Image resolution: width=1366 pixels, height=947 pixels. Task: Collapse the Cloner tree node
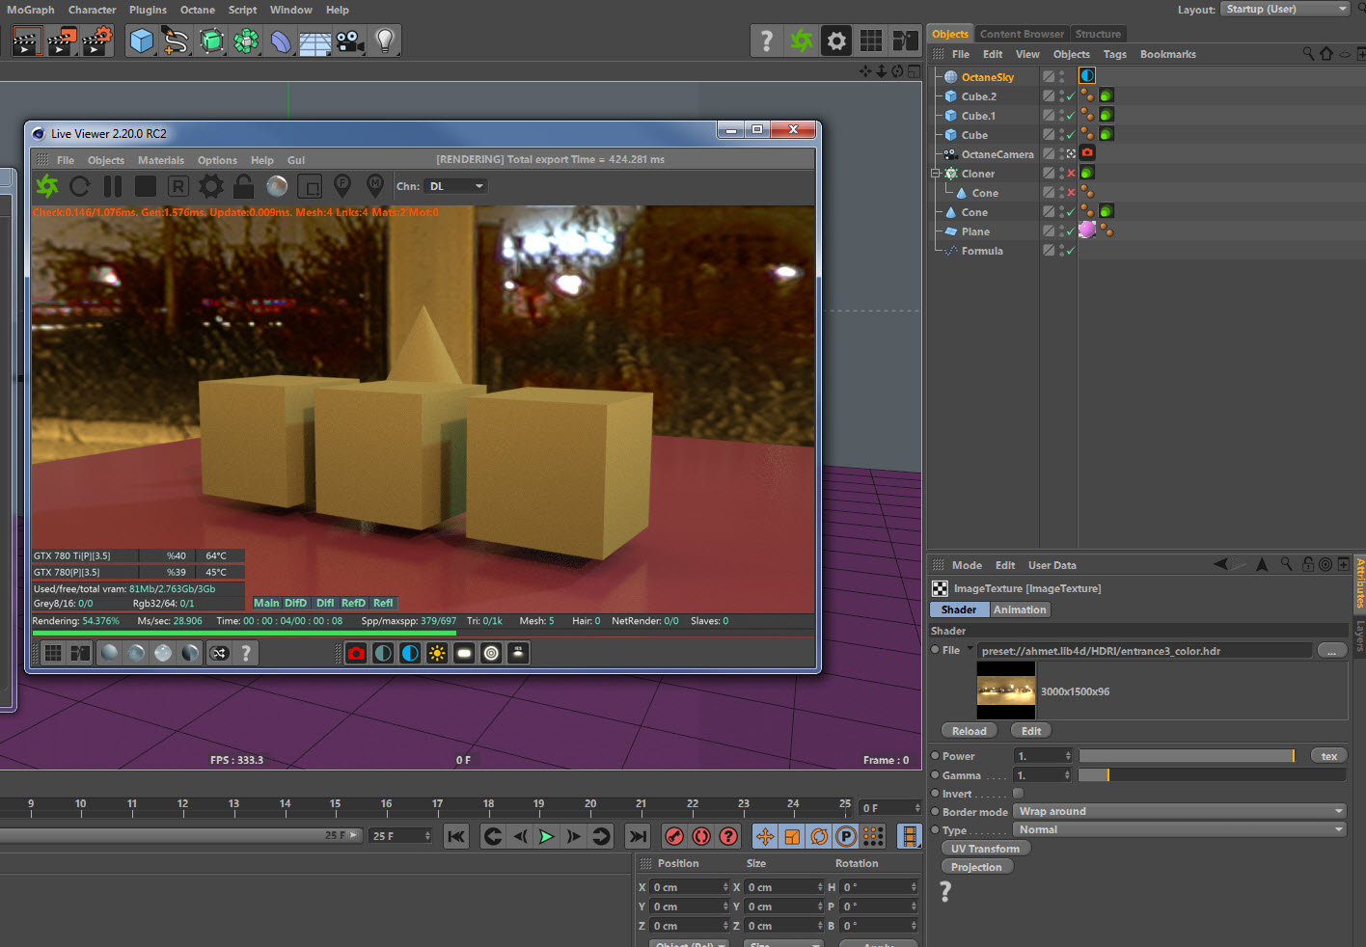(935, 174)
